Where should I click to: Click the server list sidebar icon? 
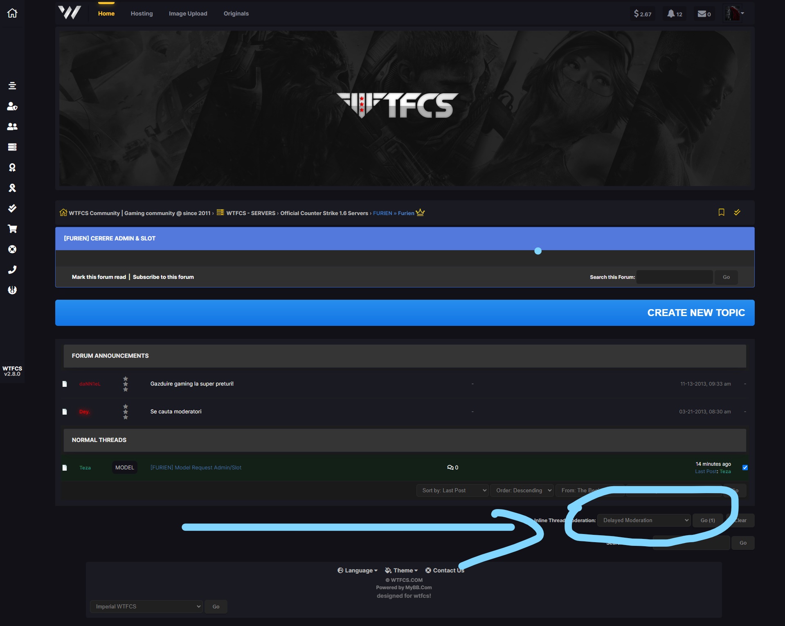tap(12, 147)
